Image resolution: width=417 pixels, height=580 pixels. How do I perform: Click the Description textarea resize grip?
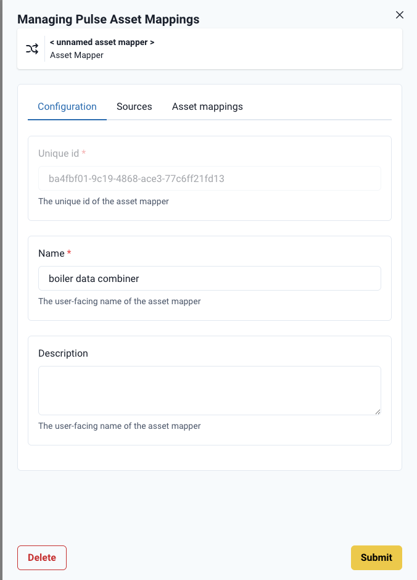pos(378,411)
